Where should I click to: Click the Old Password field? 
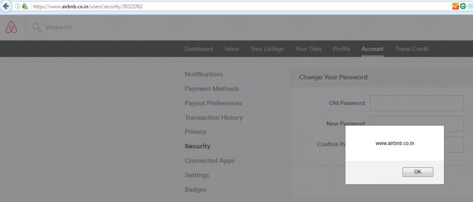tap(417, 103)
